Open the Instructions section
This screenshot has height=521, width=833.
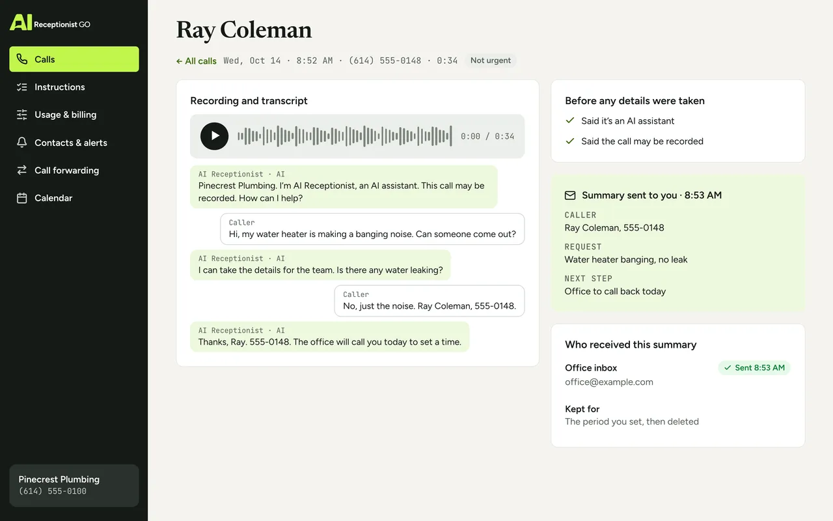tap(74, 87)
